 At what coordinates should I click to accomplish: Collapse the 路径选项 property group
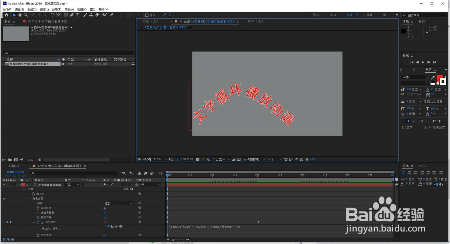(29, 199)
